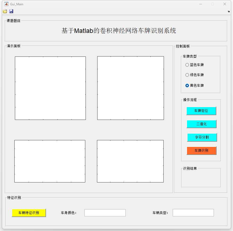Click the orange 车牌识别 button
Image resolution: width=233 pixels, height=231 pixels.
201,151
